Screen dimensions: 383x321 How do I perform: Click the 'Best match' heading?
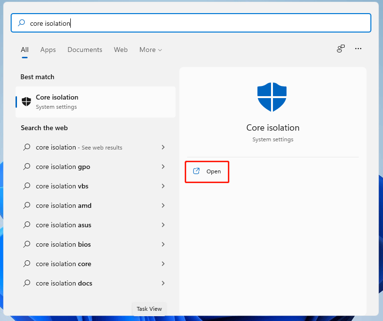click(37, 77)
